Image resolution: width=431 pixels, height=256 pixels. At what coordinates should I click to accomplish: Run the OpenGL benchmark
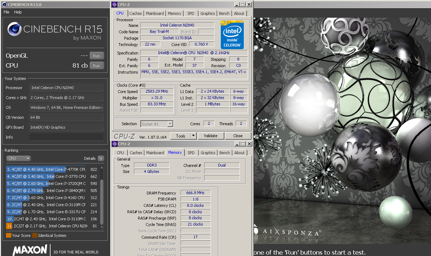click(x=96, y=56)
